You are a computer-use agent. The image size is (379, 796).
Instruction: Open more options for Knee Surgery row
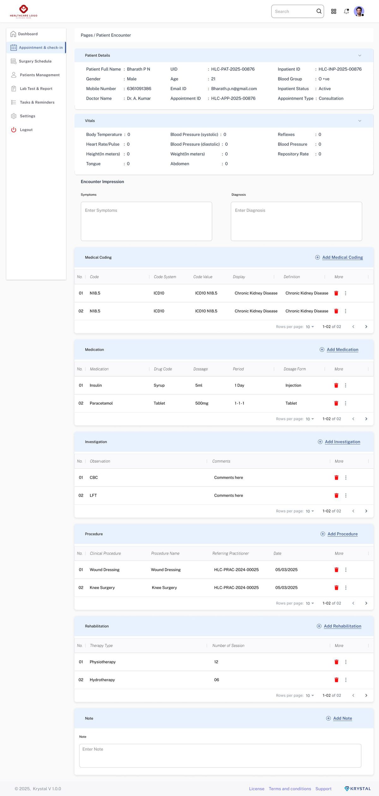point(346,588)
